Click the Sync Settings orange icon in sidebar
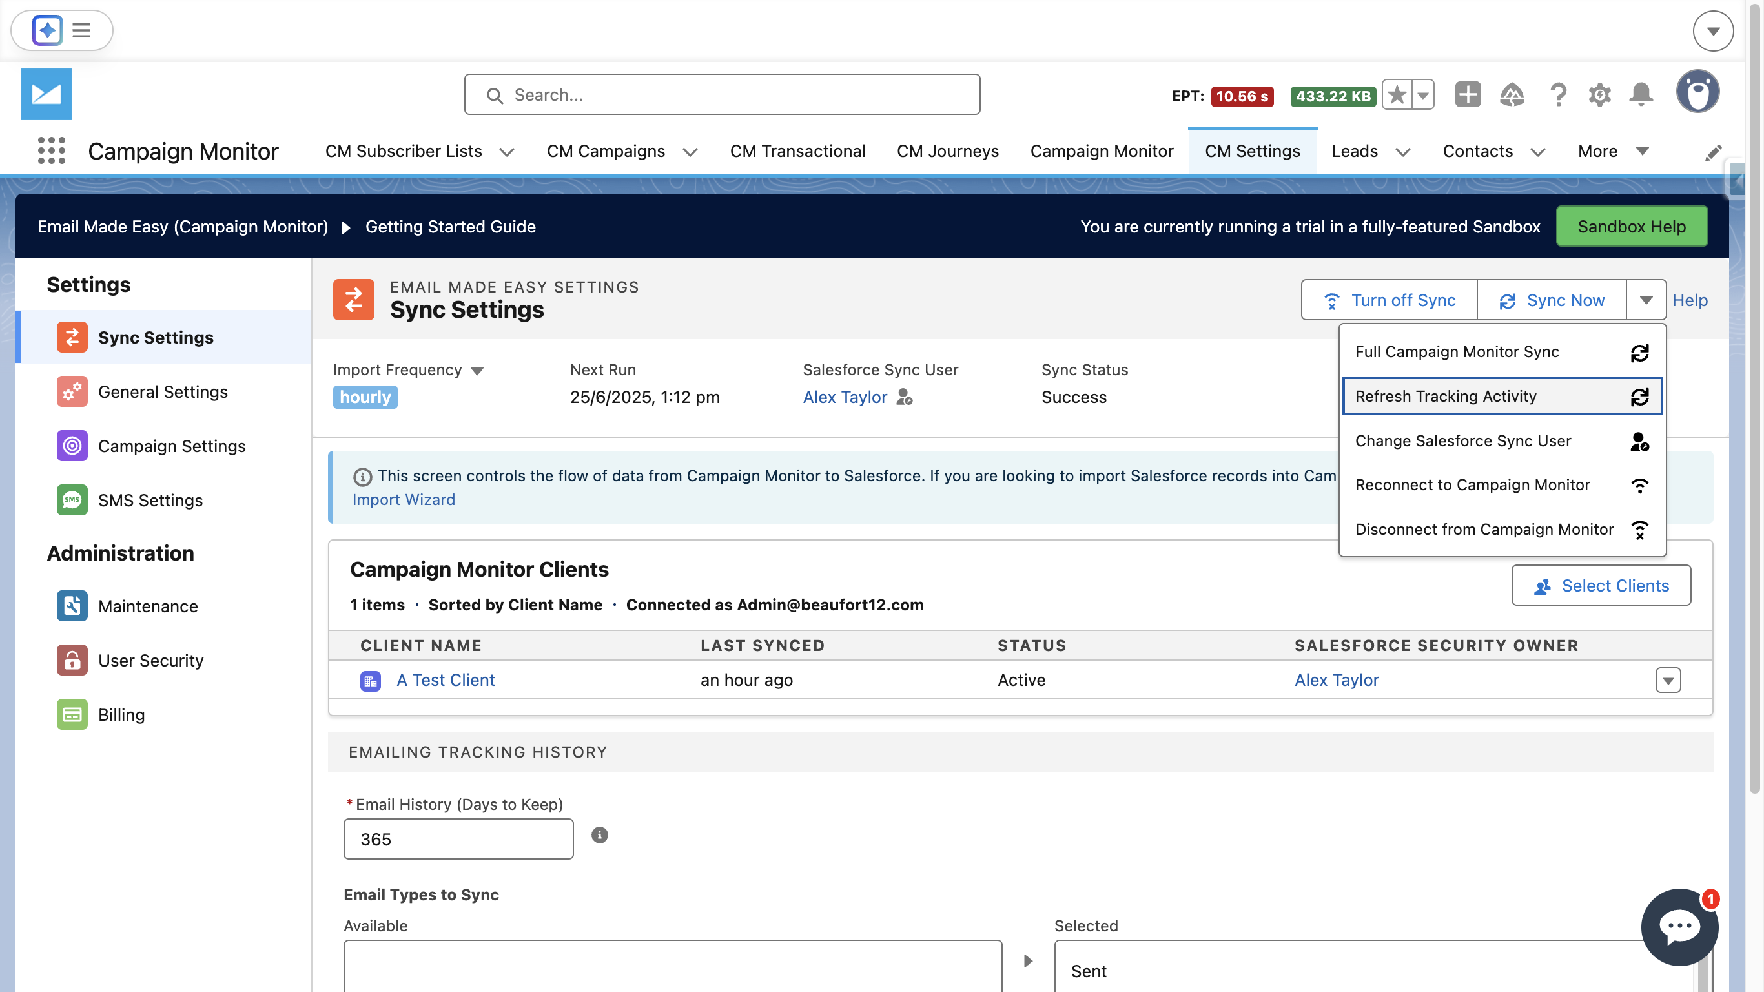Image resolution: width=1764 pixels, height=992 pixels. (x=72, y=337)
